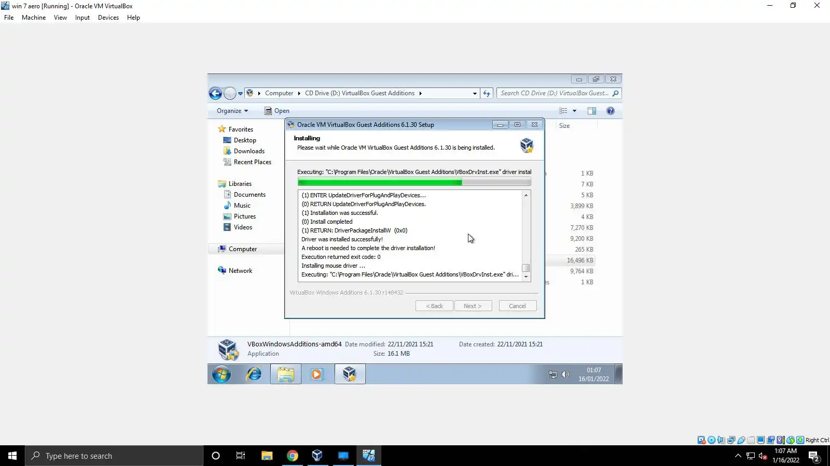Screen dimensions: 830x466
Task: Click the hard disk activity status icon
Action: point(701,440)
